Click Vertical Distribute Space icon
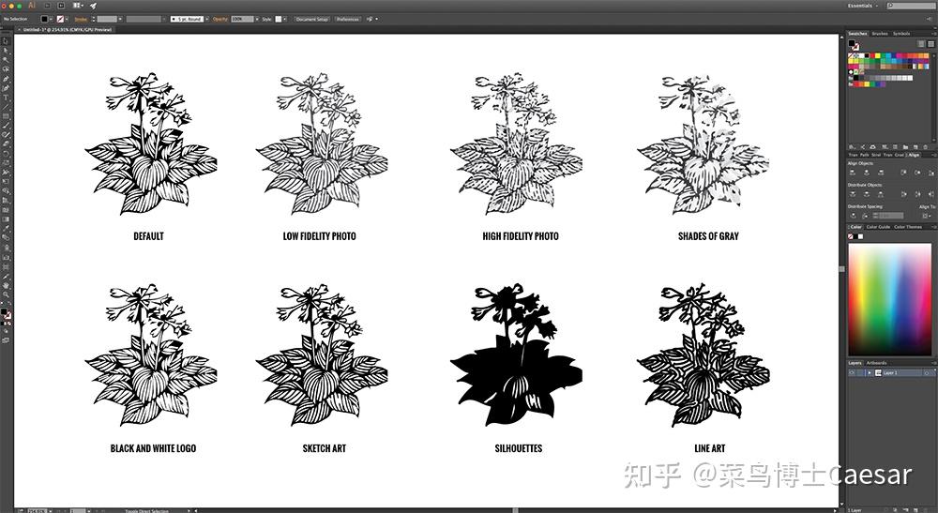 click(x=853, y=216)
